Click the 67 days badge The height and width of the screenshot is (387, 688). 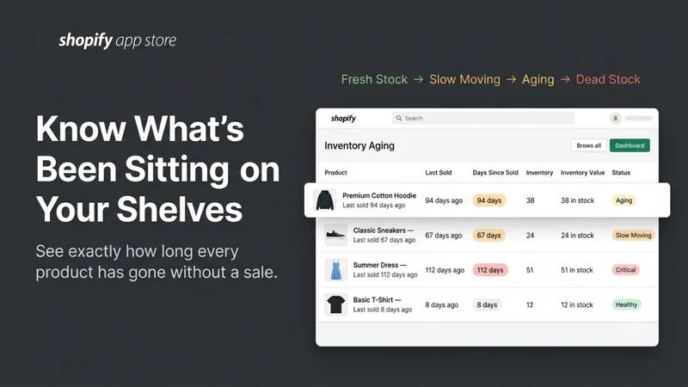[488, 235]
